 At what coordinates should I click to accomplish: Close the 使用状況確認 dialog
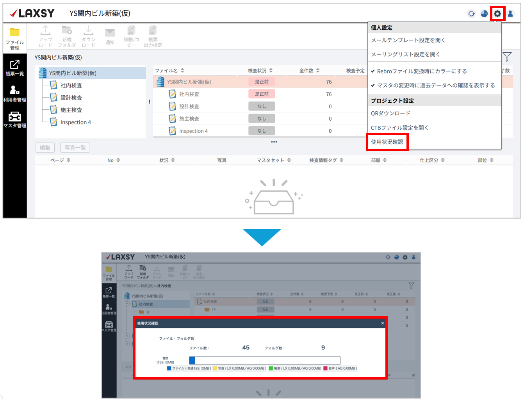(x=382, y=323)
